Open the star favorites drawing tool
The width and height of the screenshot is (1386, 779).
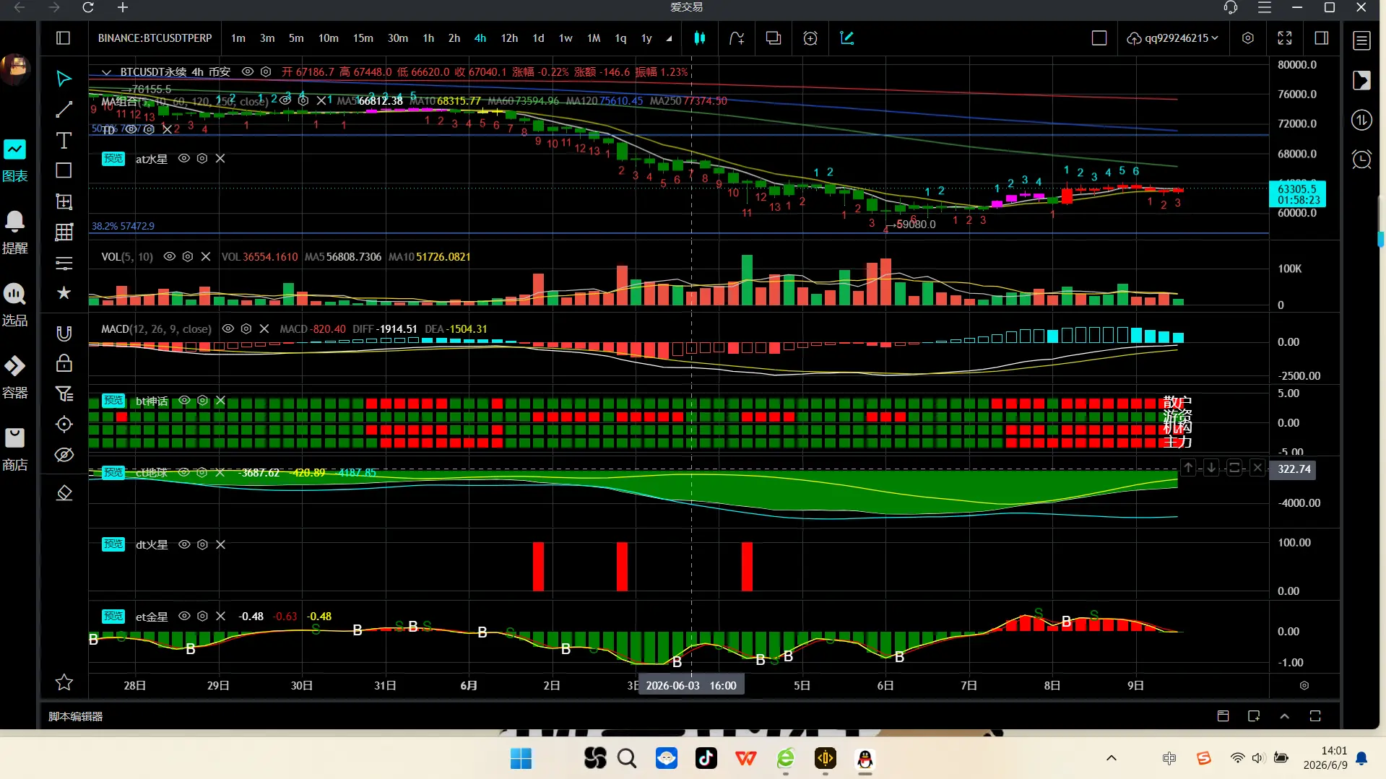tap(64, 292)
